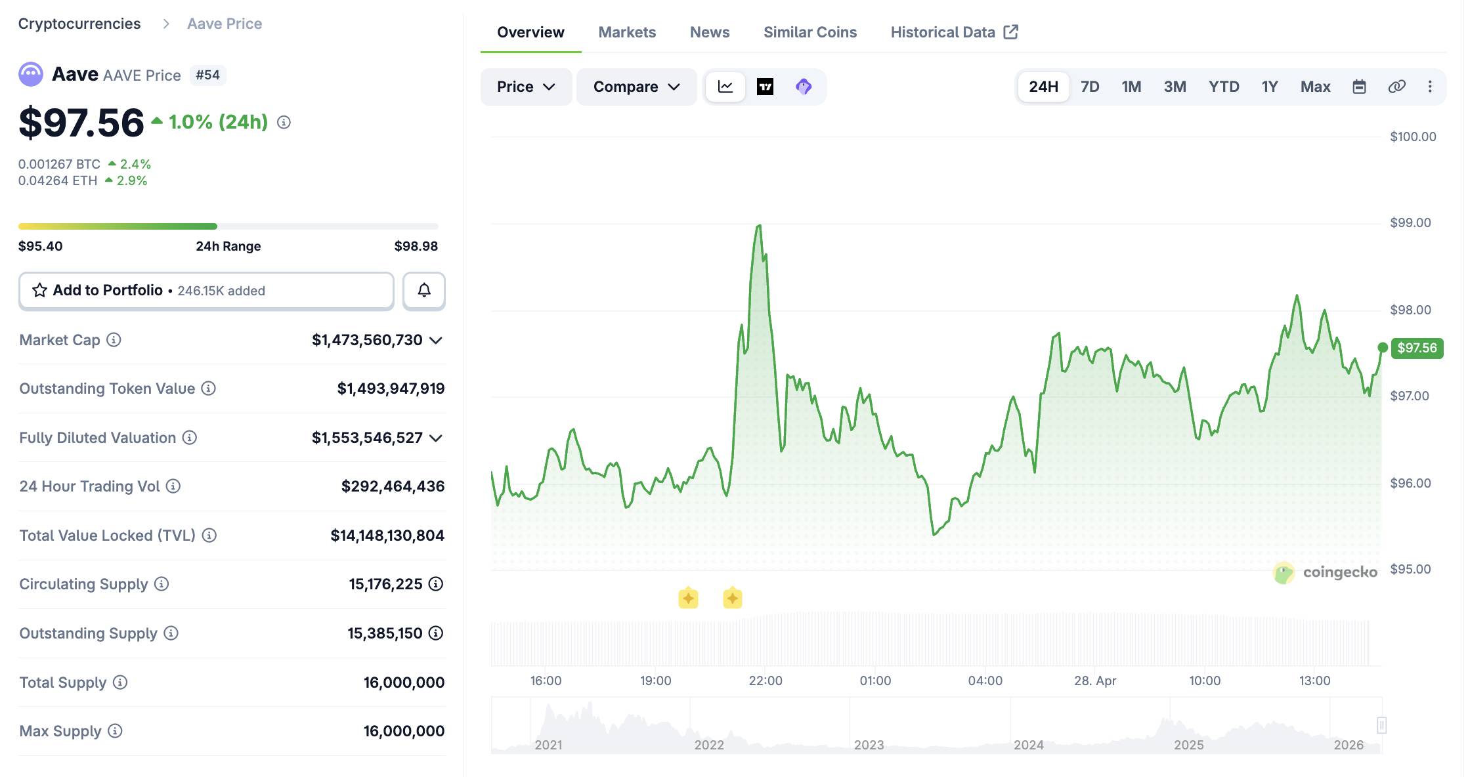Click info icon beside Total Value Locked
Viewport: 1468px width, 777px height.
point(209,535)
